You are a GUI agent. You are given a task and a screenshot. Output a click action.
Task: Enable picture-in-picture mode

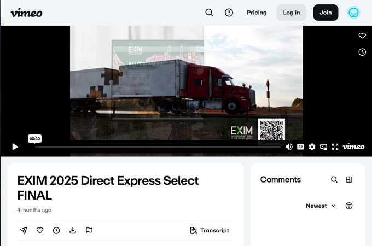click(324, 147)
